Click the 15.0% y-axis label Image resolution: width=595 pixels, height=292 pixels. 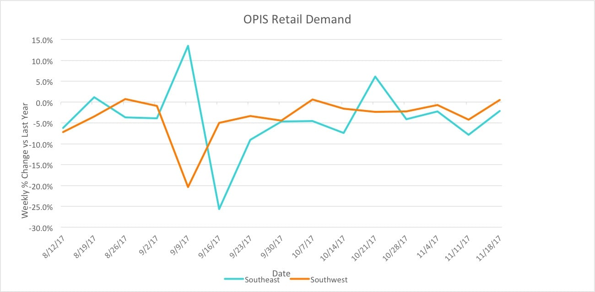point(41,40)
